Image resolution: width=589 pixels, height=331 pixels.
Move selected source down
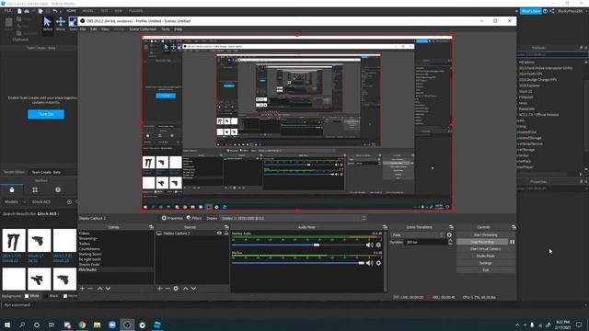coord(193,288)
